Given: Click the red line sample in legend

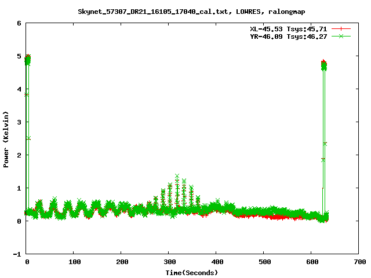Looking at the screenshot, I should coord(341,29).
